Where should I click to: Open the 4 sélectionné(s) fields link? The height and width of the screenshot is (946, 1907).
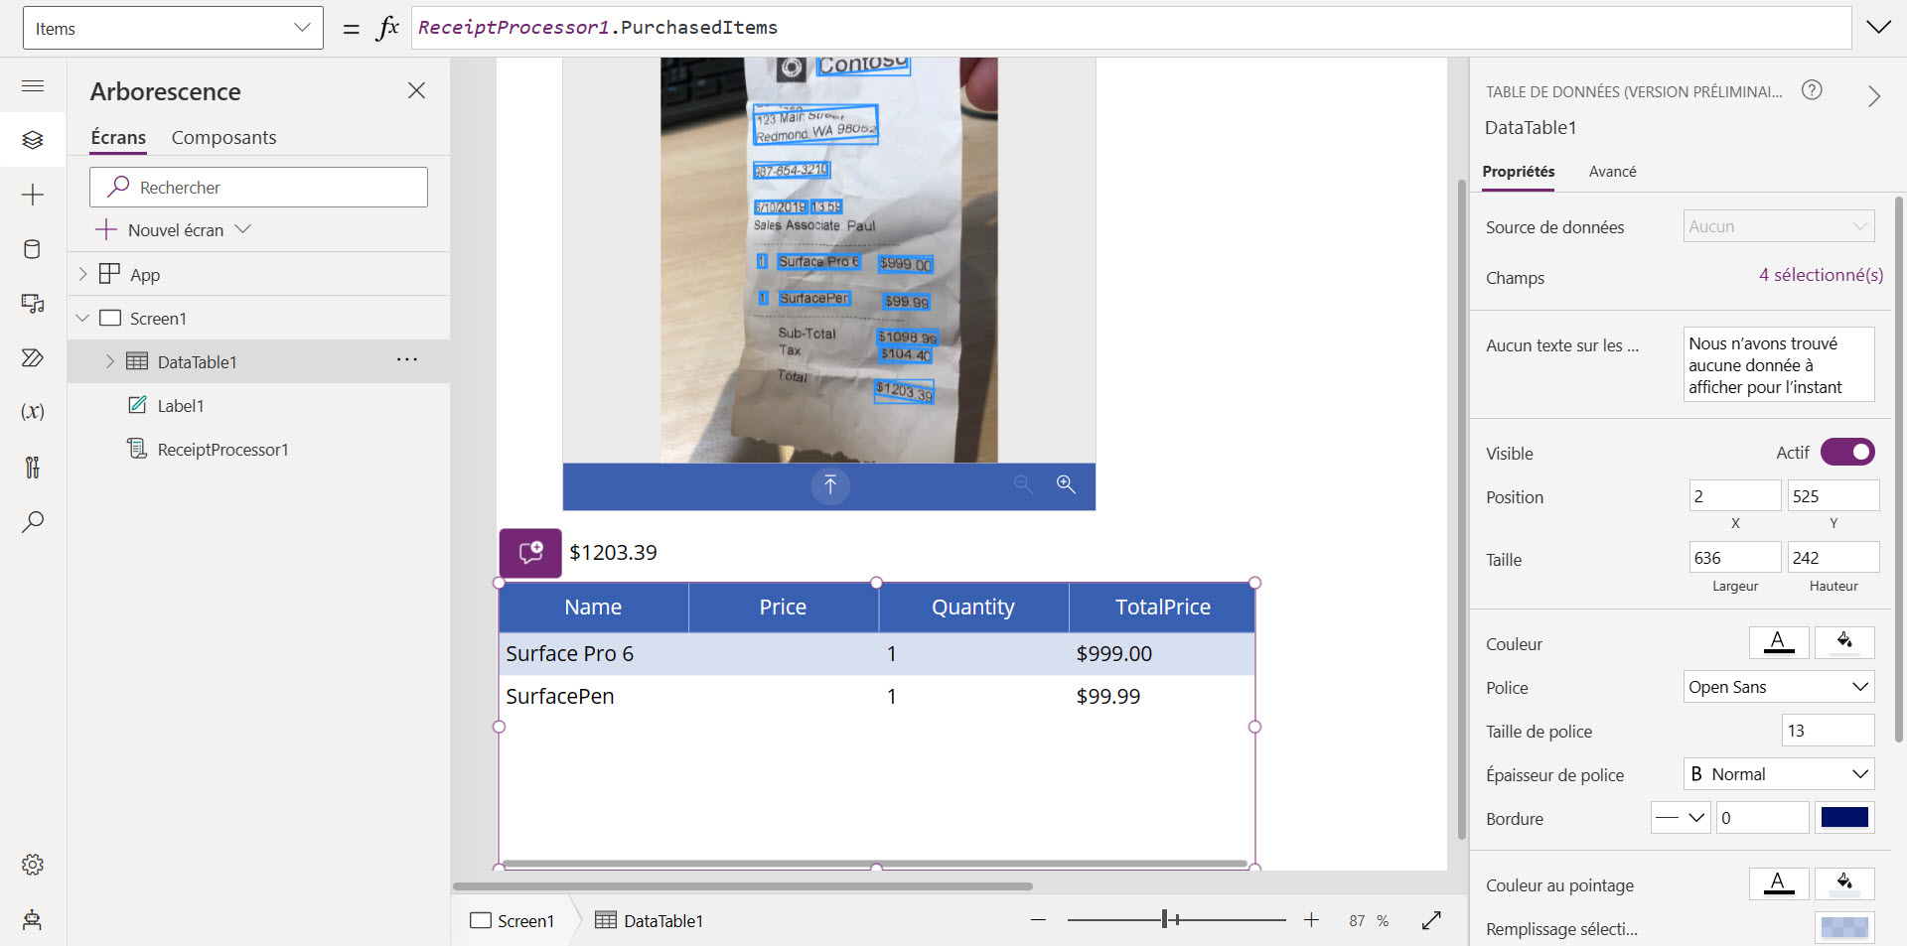[x=1821, y=275]
